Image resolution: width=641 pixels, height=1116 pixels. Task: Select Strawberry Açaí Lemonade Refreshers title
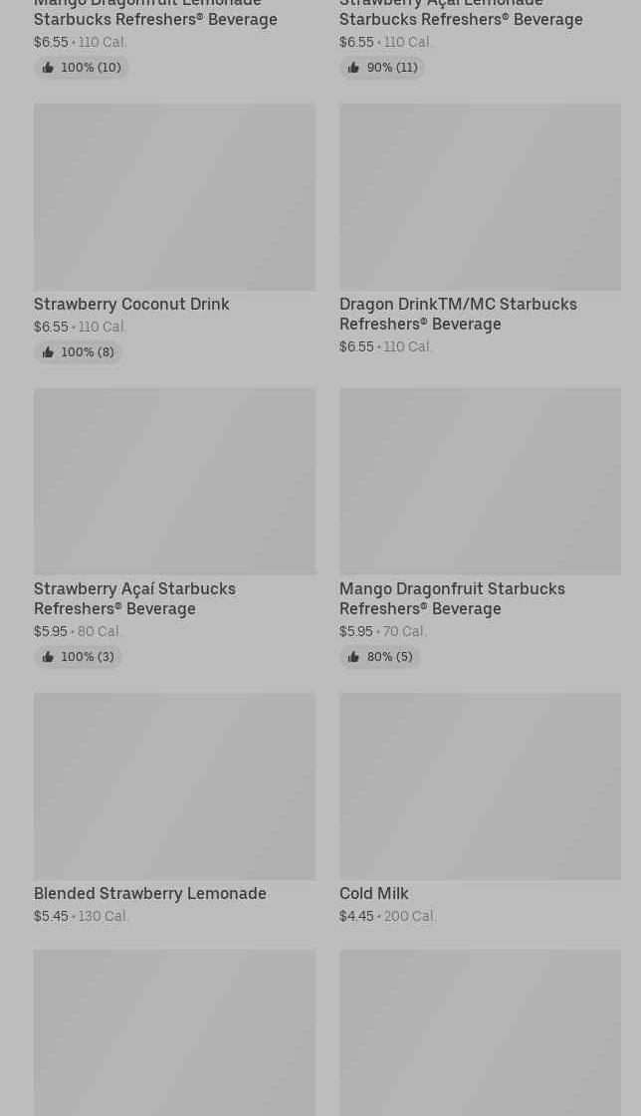pyautogui.click(x=461, y=13)
